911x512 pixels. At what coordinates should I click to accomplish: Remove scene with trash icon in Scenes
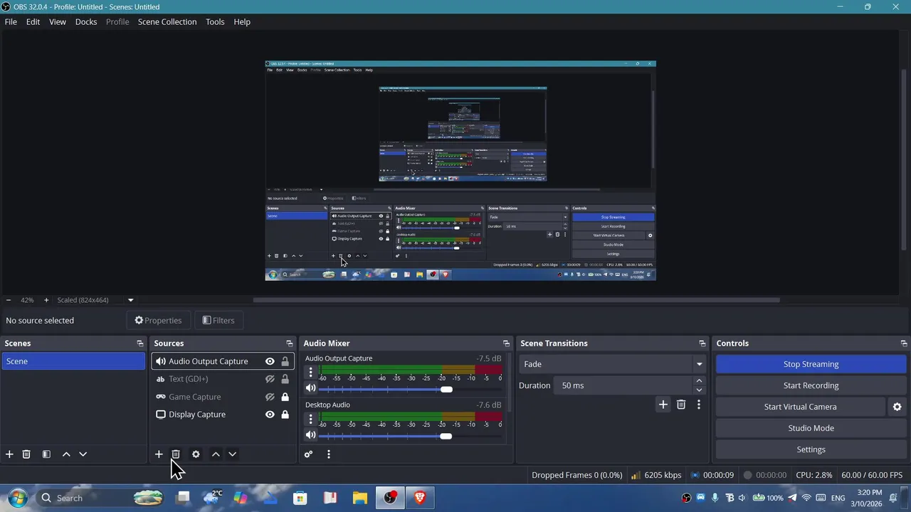point(26,454)
